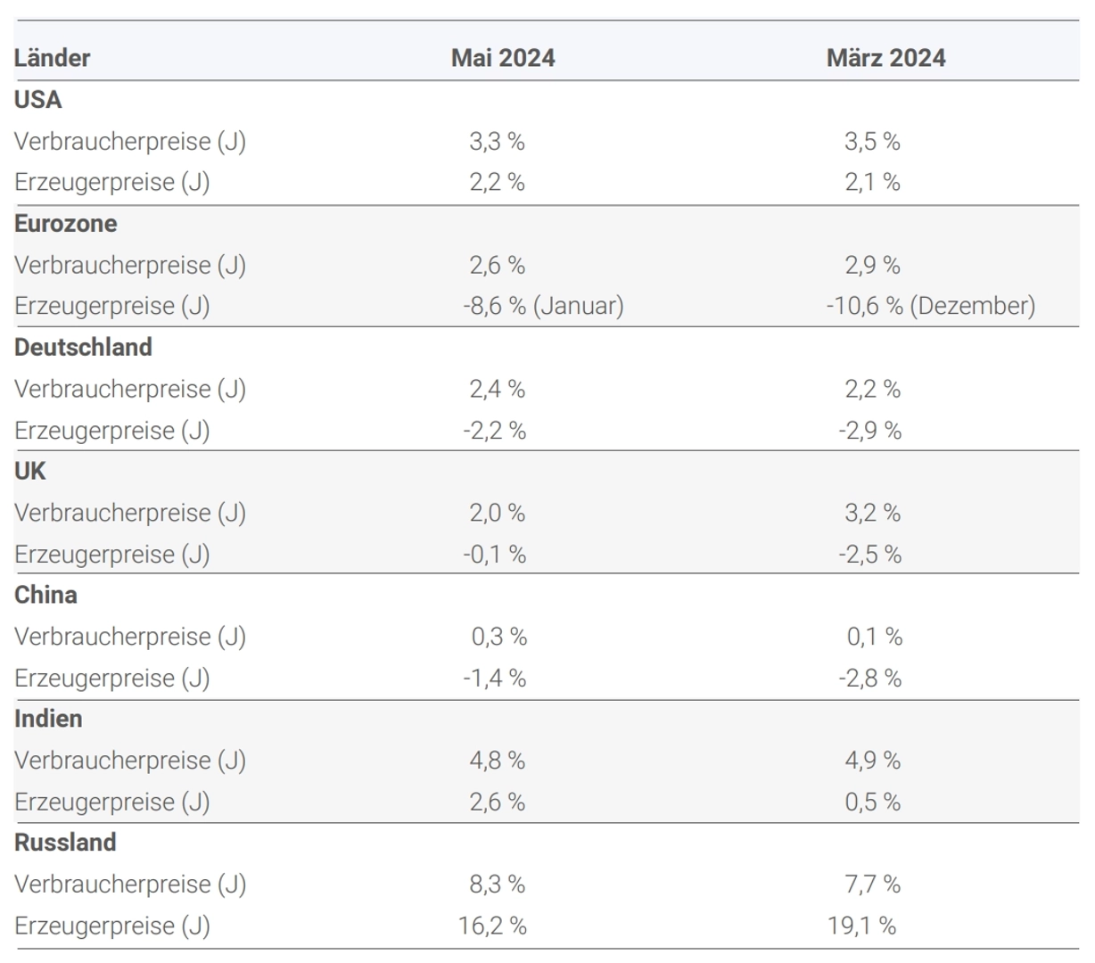Select the Eurozone section heading
This screenshot has width=1095, height=963.
[x=66, y=223]
